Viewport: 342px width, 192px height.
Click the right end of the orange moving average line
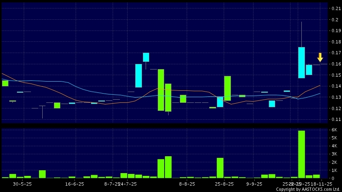pos(320,85)
